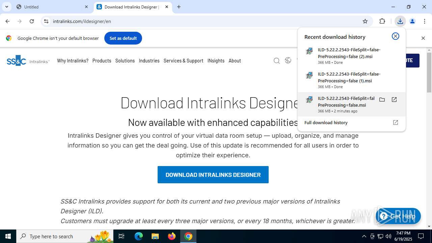Click the MSI file icon for (2).msi

[309, 51]
